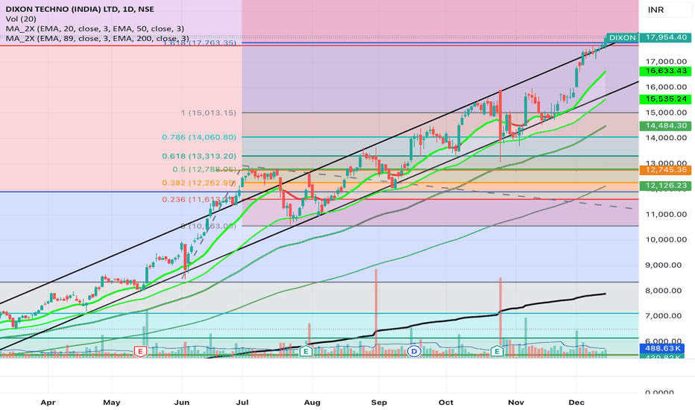The width and height of the screenshot is (695, 410).
Task: Click the Jun label on the time axis
Action: click(182, 403)
